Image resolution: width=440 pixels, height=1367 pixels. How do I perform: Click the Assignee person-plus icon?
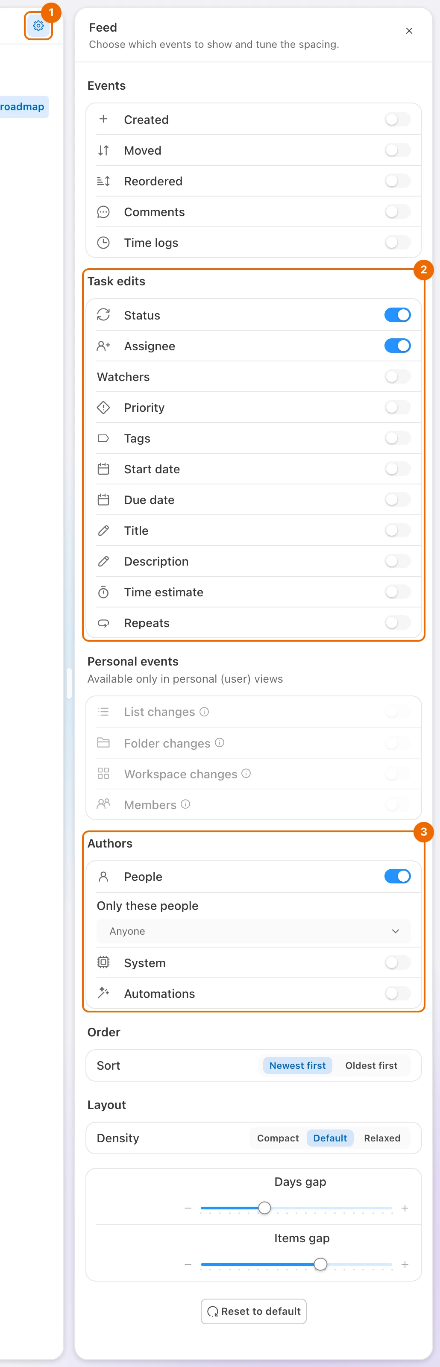[x=103, y=346]
